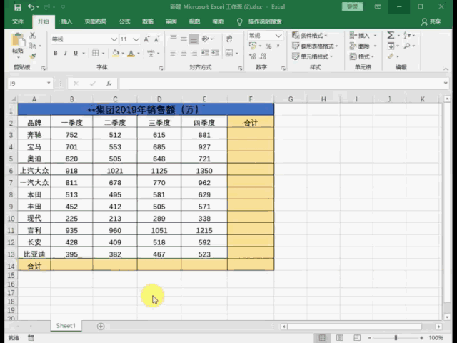Select the Sheet1 tab
The width and height of the screenshot is (457, 343).
(x=66, y=326)
